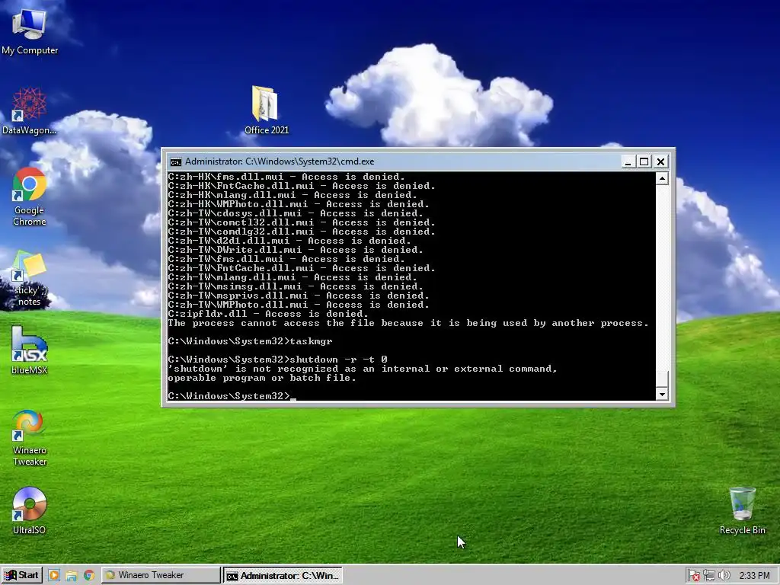Select the Winaero Tweaker desktop shortcut
The width and height of the screenshot is (780, 585).
(x=30, y=438)
